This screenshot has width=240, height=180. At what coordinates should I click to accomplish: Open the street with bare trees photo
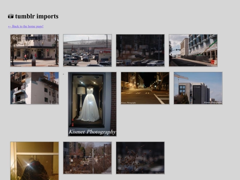click(x=88, y=158)
